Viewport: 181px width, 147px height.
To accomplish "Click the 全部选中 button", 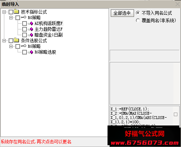I will [122, 13].
